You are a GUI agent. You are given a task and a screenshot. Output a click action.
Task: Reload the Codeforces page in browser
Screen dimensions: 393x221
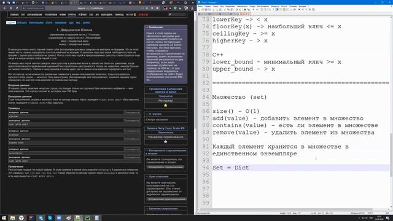click(17, 8)
